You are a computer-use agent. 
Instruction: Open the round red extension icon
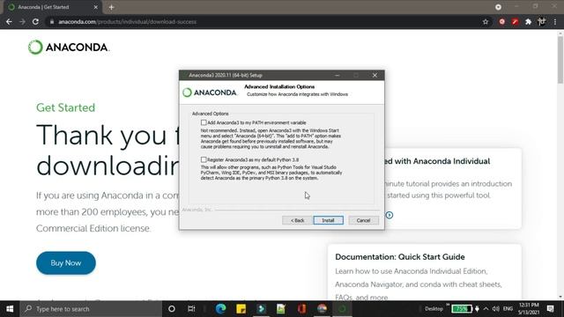point(501,22)
